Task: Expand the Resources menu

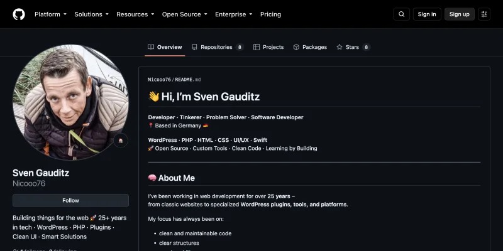Action: point(135,14)
